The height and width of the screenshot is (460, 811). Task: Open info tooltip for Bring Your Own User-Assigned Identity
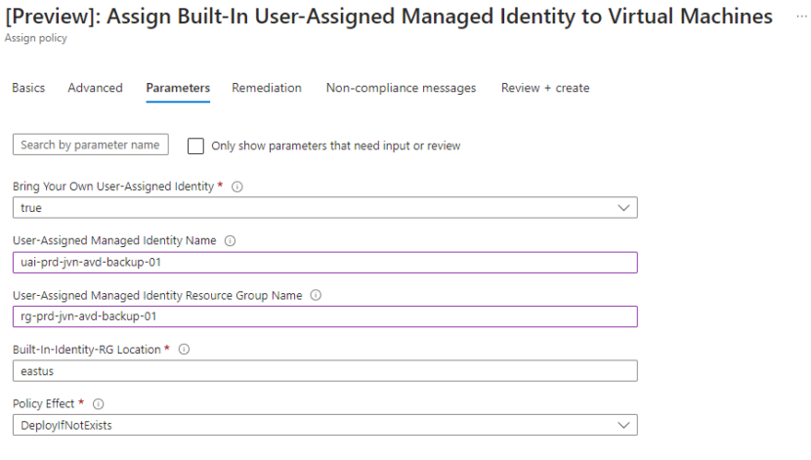pos(236,187)
